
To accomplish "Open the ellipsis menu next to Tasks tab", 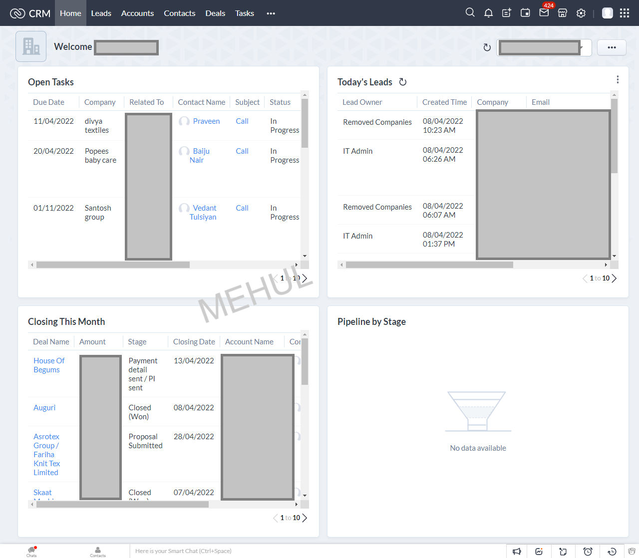I will (x=271, y=13).
